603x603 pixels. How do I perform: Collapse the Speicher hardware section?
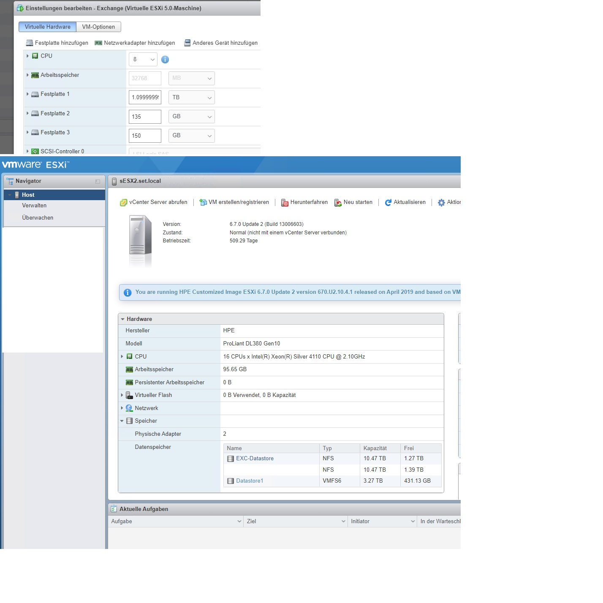(x=122, y=421)
